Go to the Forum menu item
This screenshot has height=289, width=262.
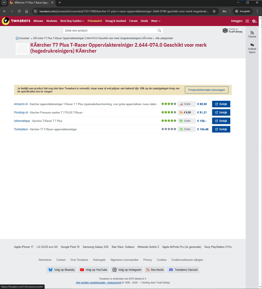[x=133, y=21]
